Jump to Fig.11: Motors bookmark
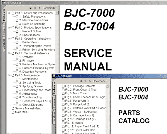167x134 pixels. 74,123
